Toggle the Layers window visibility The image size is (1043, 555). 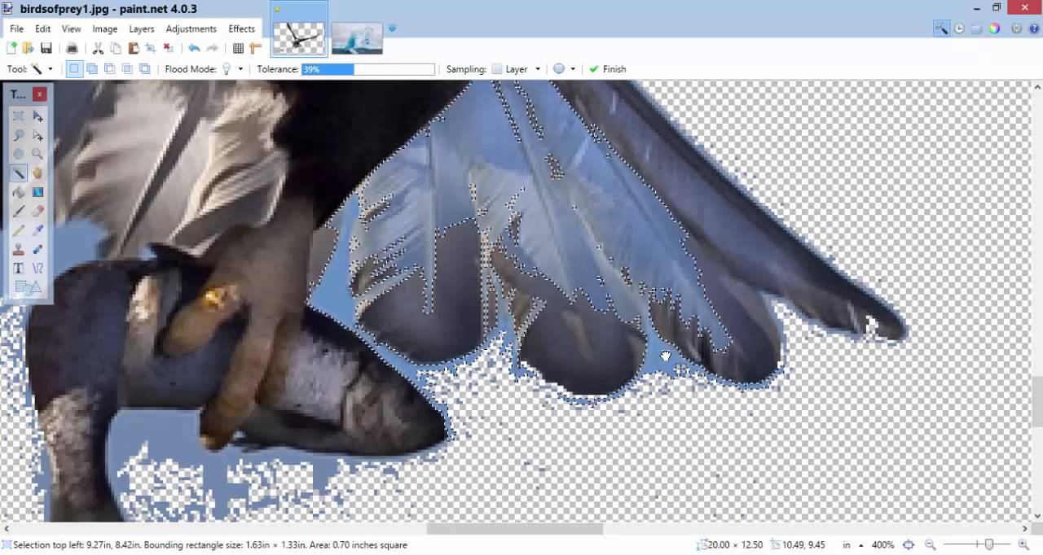pos(976,28)
